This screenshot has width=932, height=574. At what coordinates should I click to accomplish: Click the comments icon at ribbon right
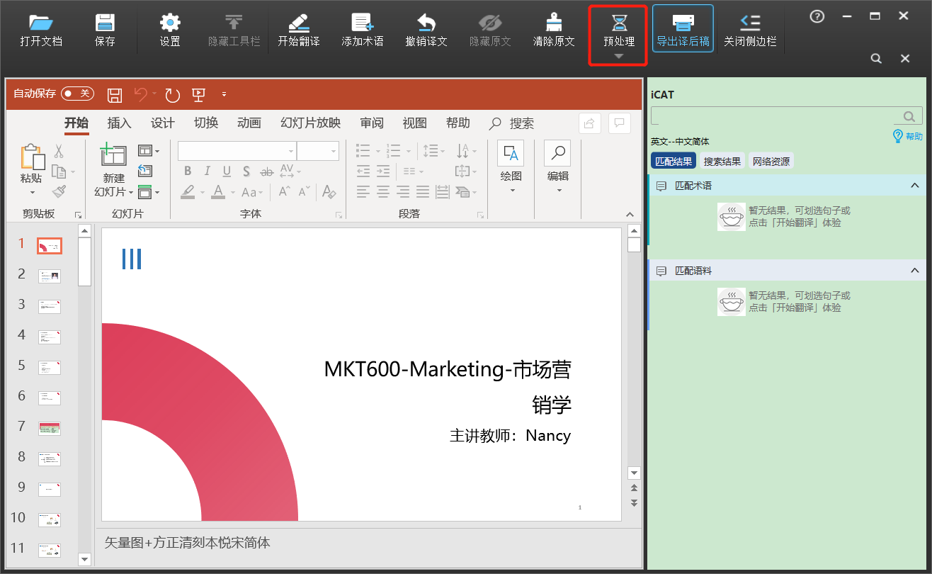(620, 123)
